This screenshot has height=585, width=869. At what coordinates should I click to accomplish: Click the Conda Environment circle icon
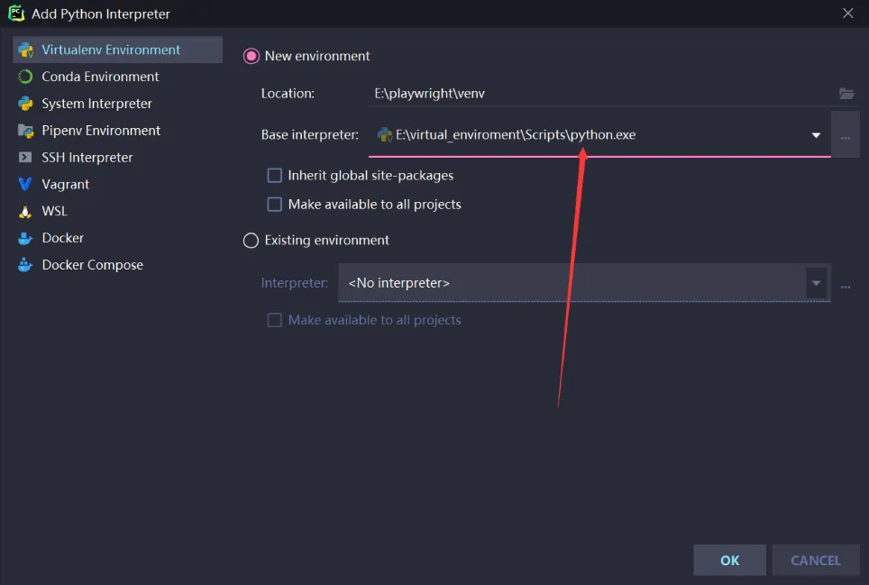(25, 78)
